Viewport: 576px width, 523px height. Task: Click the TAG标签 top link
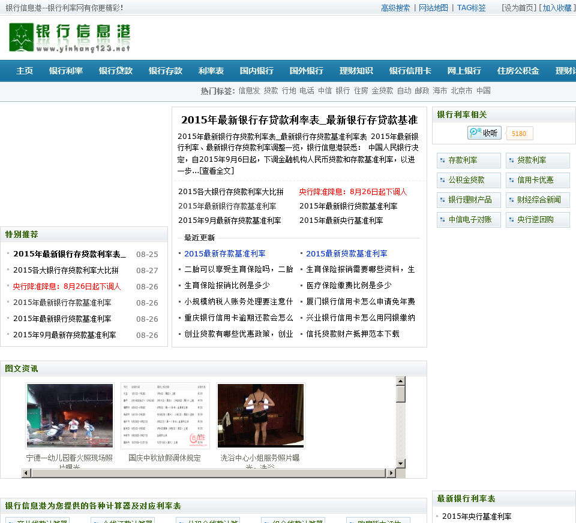coord(472,8)
